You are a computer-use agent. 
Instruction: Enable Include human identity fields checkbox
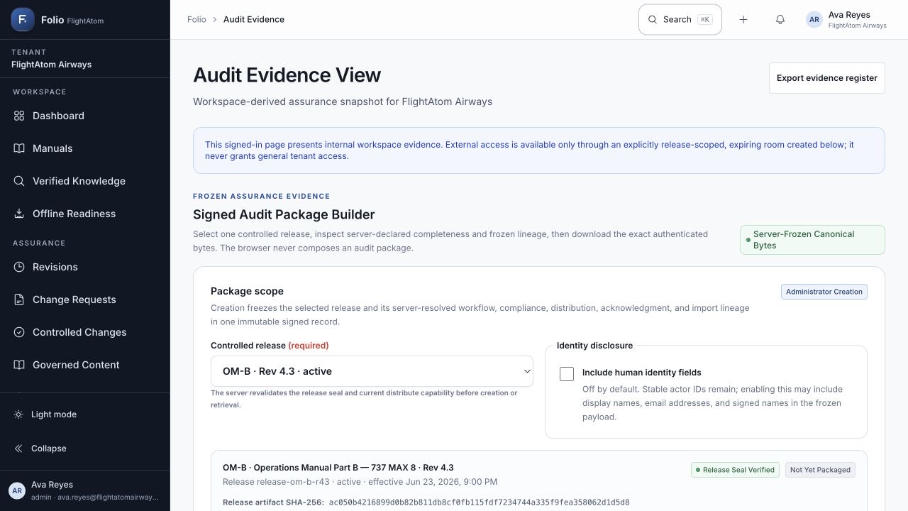567,374
